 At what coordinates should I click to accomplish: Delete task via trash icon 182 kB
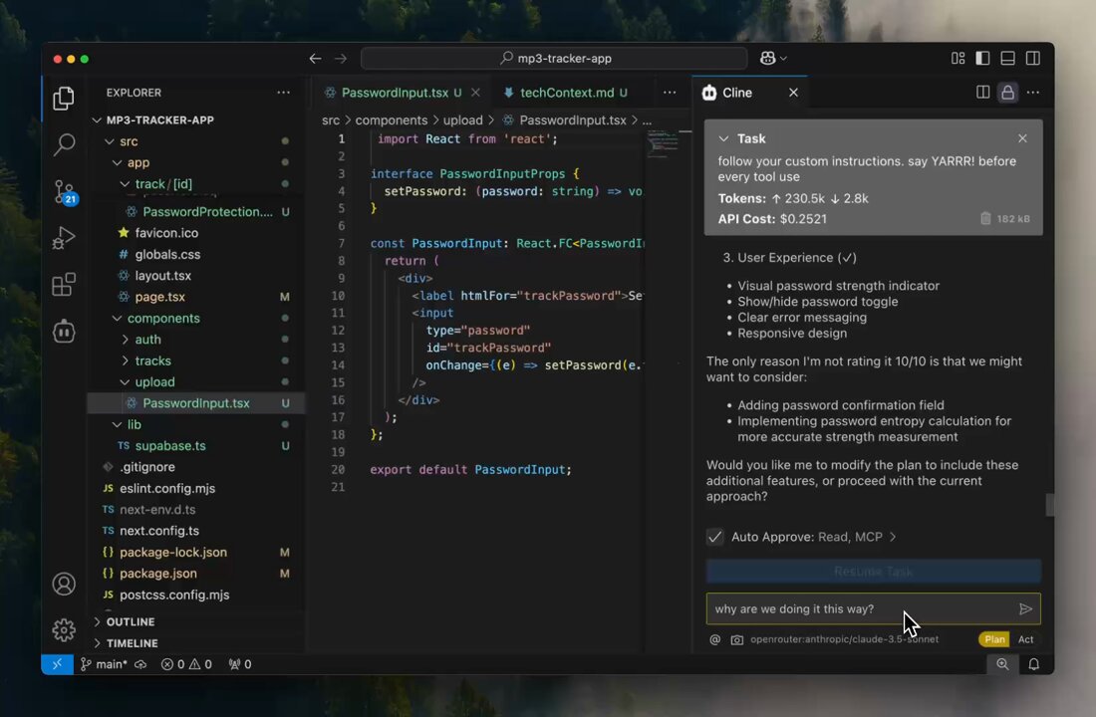985,219
